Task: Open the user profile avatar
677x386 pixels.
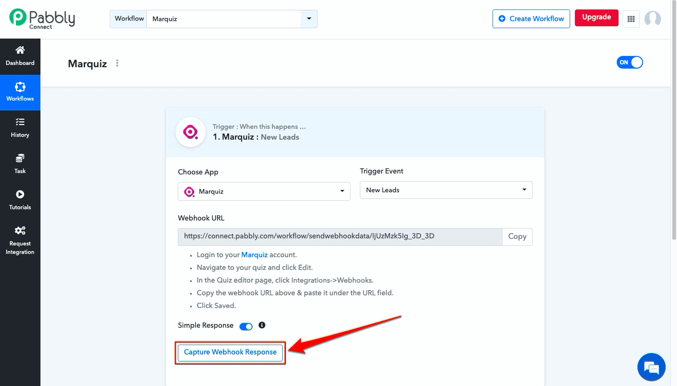Action: point(653,19)
